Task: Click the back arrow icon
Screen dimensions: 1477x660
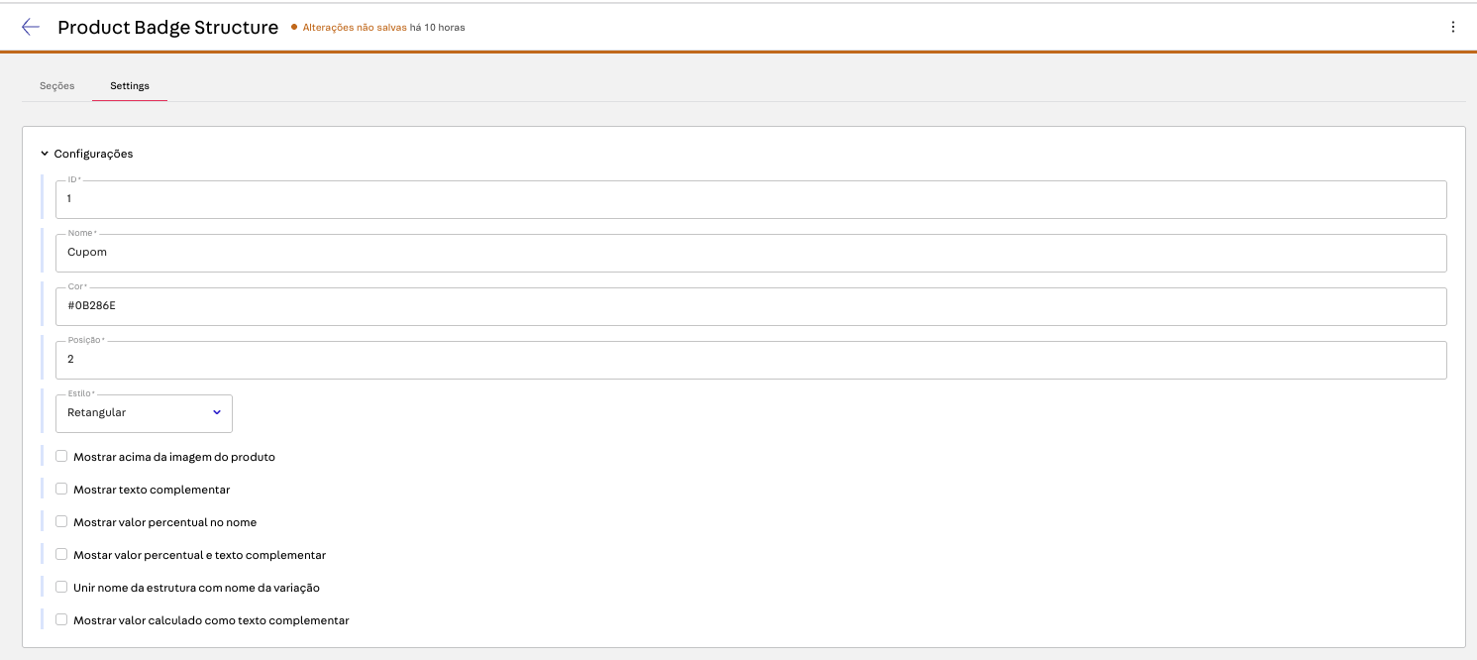Action: 31,28
